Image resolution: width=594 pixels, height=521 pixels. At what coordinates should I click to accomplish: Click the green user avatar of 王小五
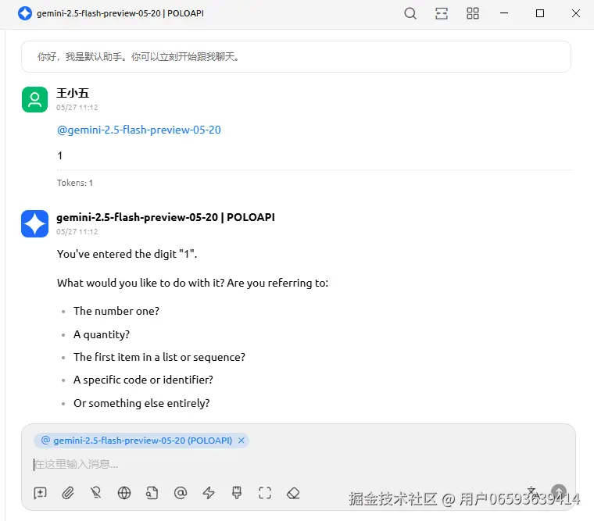tap(35, 99)
